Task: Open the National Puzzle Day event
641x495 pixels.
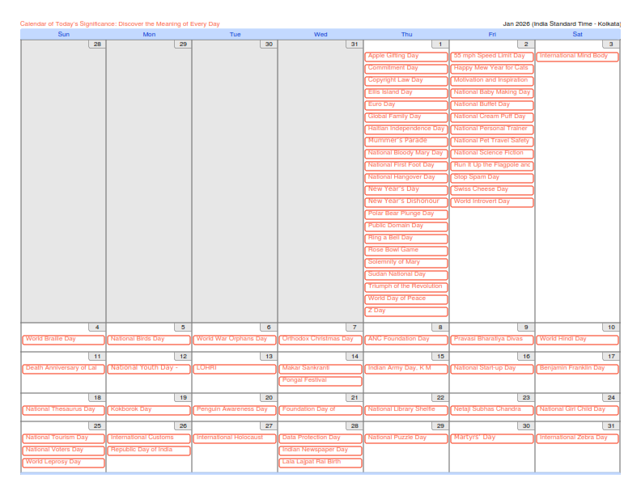Action: coord(406,438)
